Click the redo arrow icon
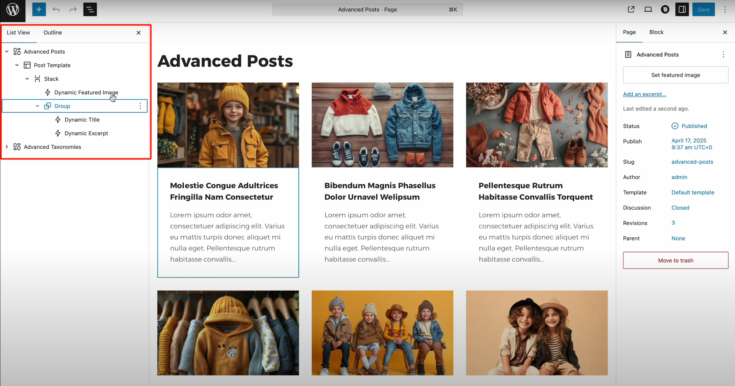Viewport: 735px width, 386px height. [73, 10]
